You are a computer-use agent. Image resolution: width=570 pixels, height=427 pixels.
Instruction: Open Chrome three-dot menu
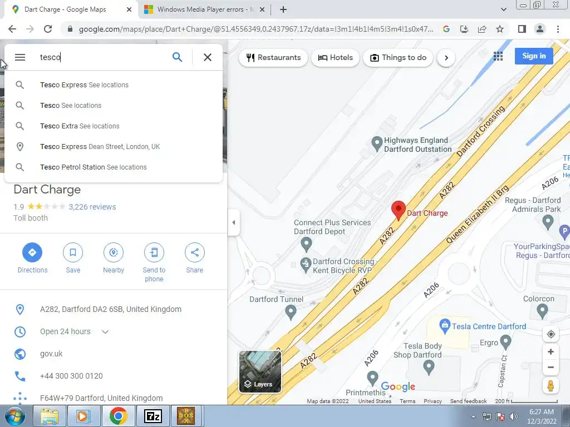pyautogui.click(x=558, y=29)
